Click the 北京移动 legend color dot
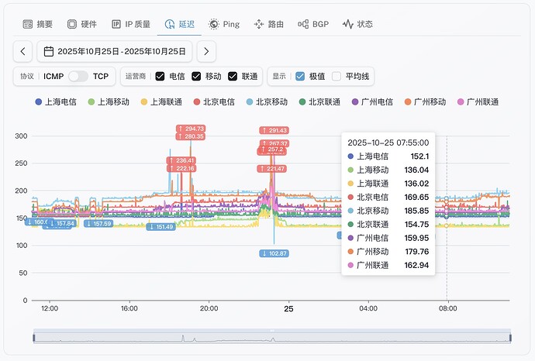 click(249, 102)
